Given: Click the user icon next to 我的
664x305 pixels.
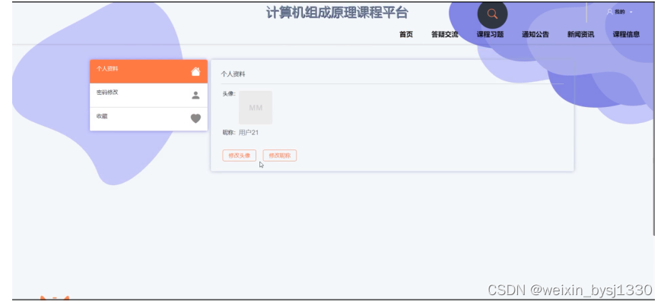Looking at the screenshot, I should 610,12.
